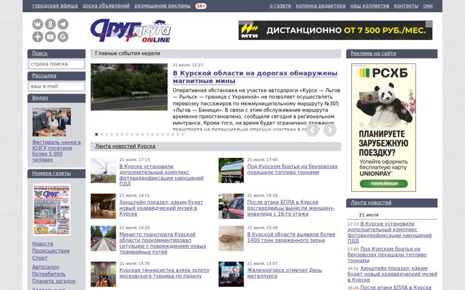Open the VK social page icon
Image resolution: width=465 pixels, height=290 pixels.
37,24
